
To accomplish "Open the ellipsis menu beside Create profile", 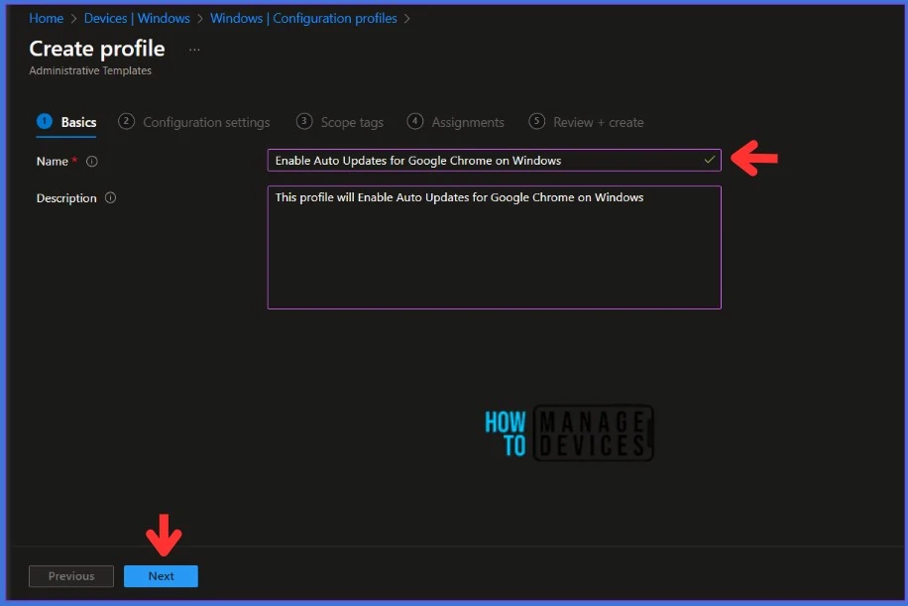I will [x=194, y=50].
